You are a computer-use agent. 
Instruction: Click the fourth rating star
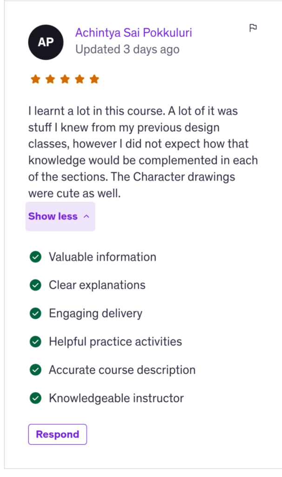80,79
